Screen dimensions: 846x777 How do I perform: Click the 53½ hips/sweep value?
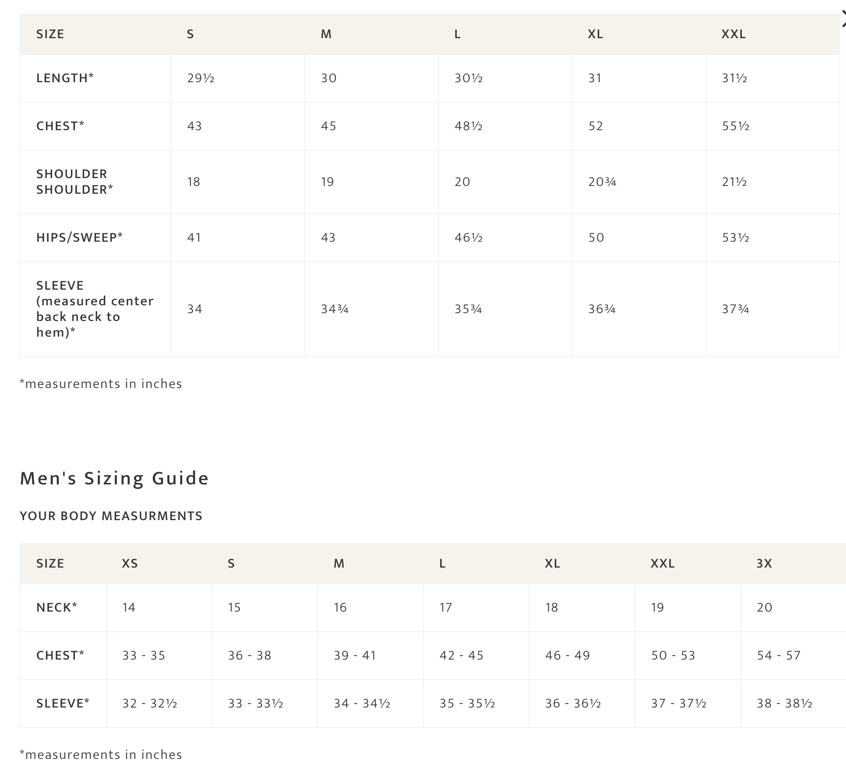coord(735,237)
